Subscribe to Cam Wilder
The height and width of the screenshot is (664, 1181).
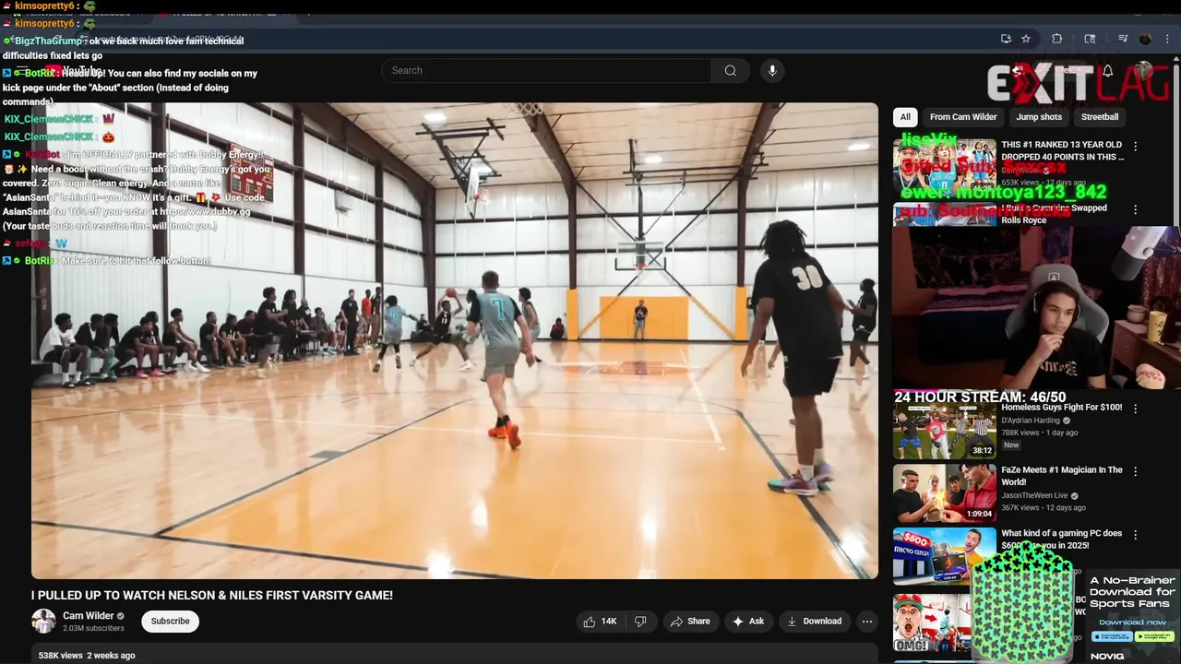(x=171, y=622)
